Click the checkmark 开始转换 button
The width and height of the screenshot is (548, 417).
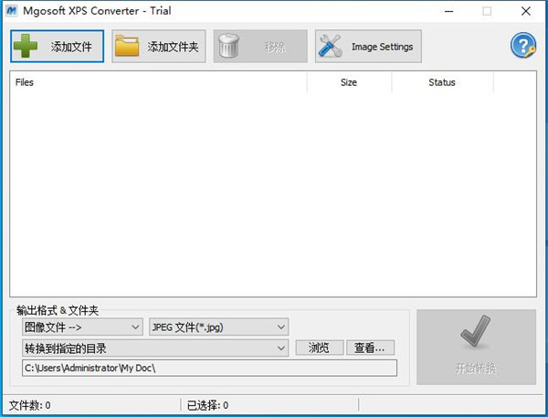(476, 347)
